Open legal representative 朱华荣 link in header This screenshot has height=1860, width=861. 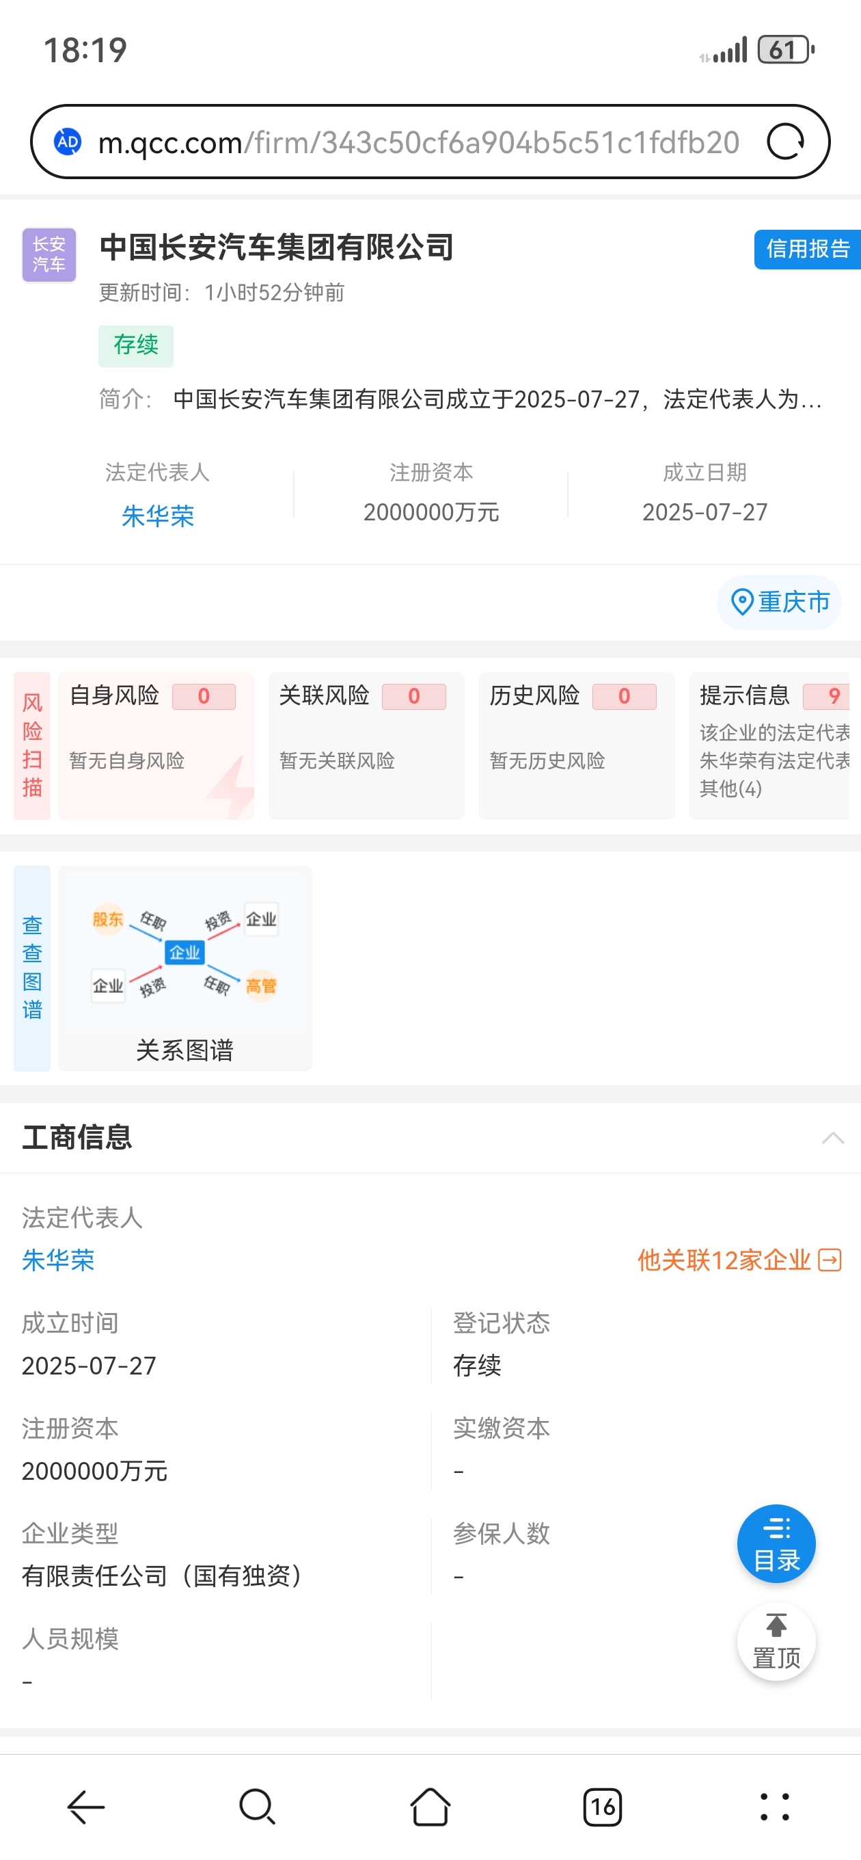click(157, 516)
